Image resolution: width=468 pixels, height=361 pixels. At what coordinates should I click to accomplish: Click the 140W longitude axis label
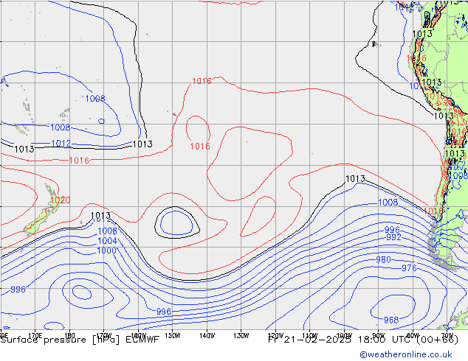tap(207, 336)
